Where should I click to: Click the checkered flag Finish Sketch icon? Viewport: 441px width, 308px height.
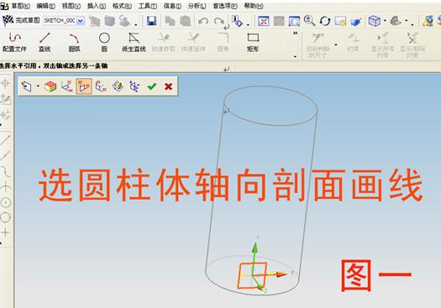pyautogui.click(x=8, y=20)
